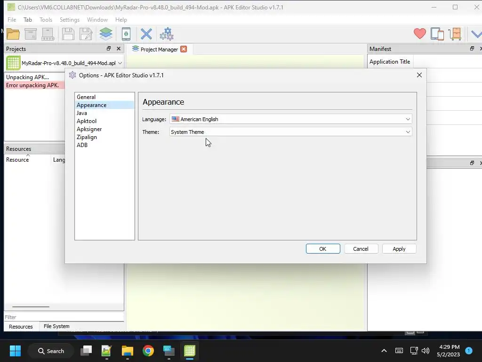The width and height of the screenshot is (482, 362).
Task: Switch to the Resources bottom tab
Action: pyautogui.click(x=21, y=327)
